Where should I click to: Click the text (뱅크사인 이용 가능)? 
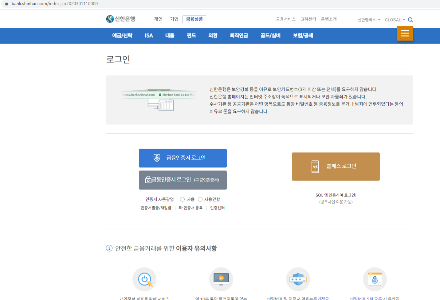pos(336,202)
